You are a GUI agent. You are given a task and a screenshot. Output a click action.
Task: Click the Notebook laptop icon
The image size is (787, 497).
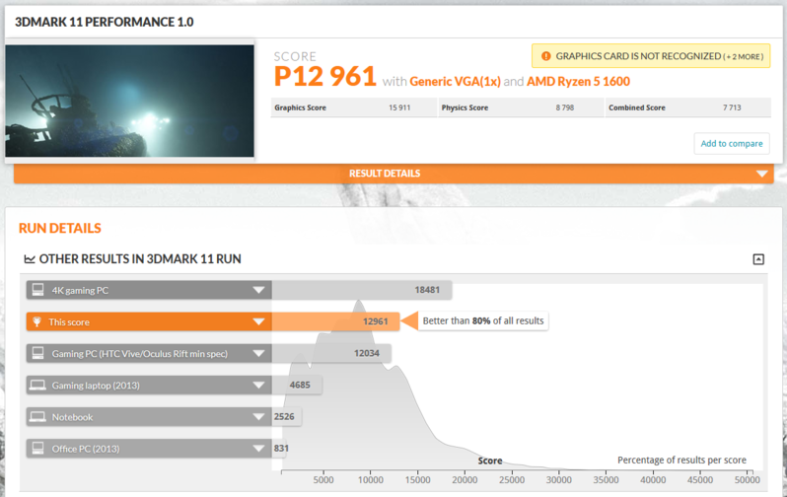pos(38,417)
